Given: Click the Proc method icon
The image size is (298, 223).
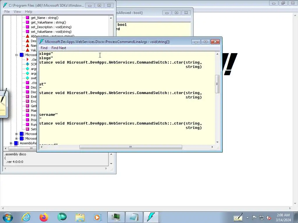Looking at the screenshot, I should [28, 120].
